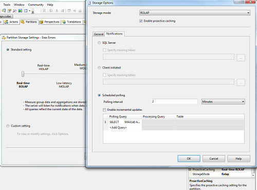Select the SELECT MAX(id) polling query cell
The image size is (257, 190).
(125, 122)
